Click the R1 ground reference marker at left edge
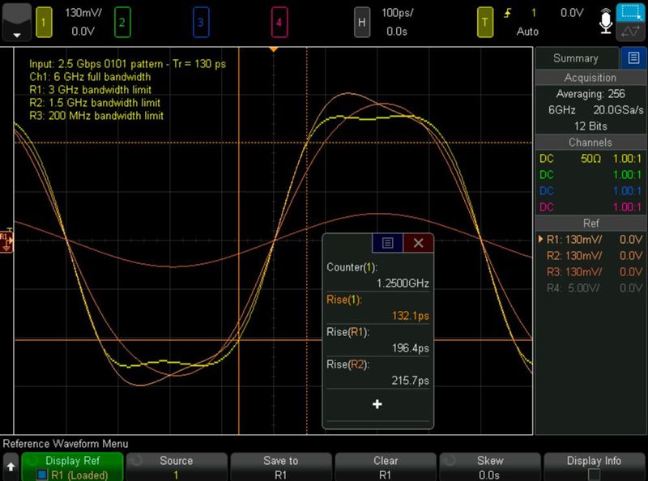 [x=6, y=240]
